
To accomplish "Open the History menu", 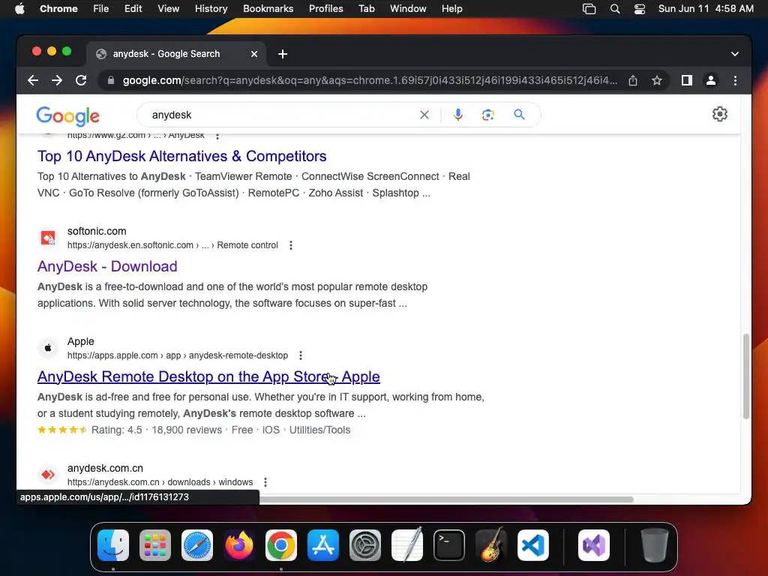I will pos(211,9).
